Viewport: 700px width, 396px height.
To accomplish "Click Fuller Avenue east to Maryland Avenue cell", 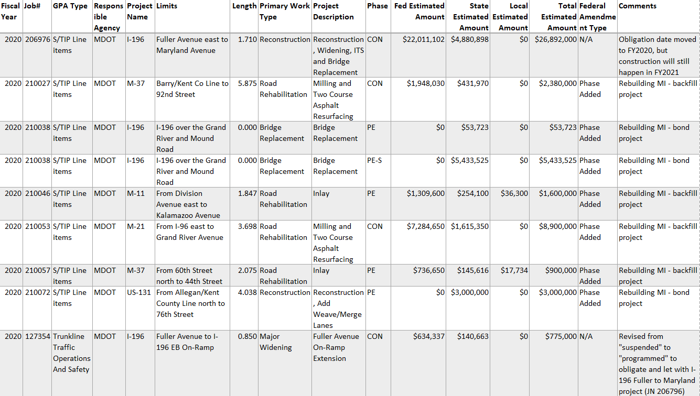I will tap(192, 56).
